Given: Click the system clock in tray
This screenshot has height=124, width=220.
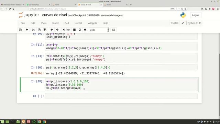Looking at the screenshot, I should 218,122.
